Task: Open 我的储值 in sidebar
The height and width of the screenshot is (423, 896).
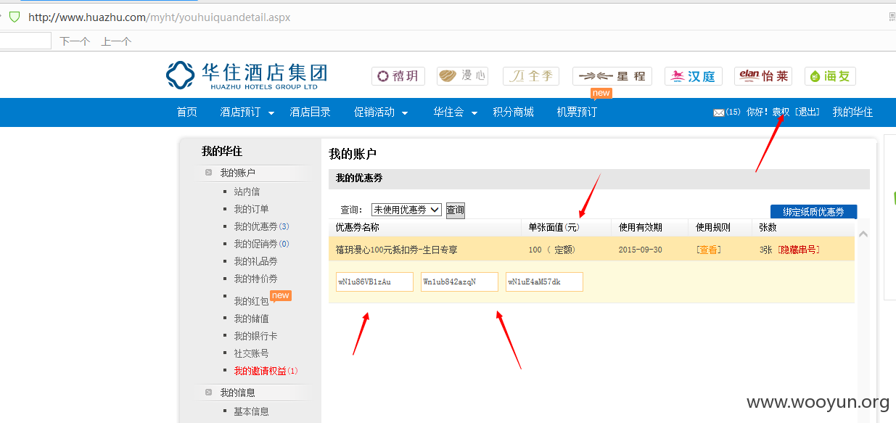Action: (x=251, y=319)
